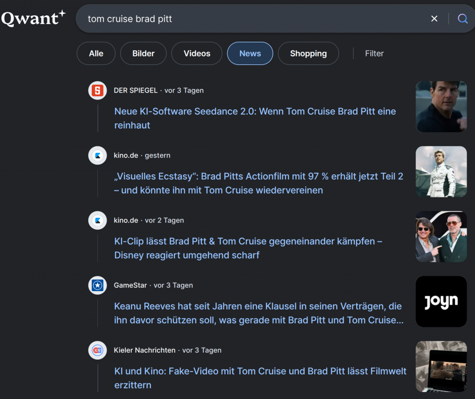Switch to the Alle tab

96,53
